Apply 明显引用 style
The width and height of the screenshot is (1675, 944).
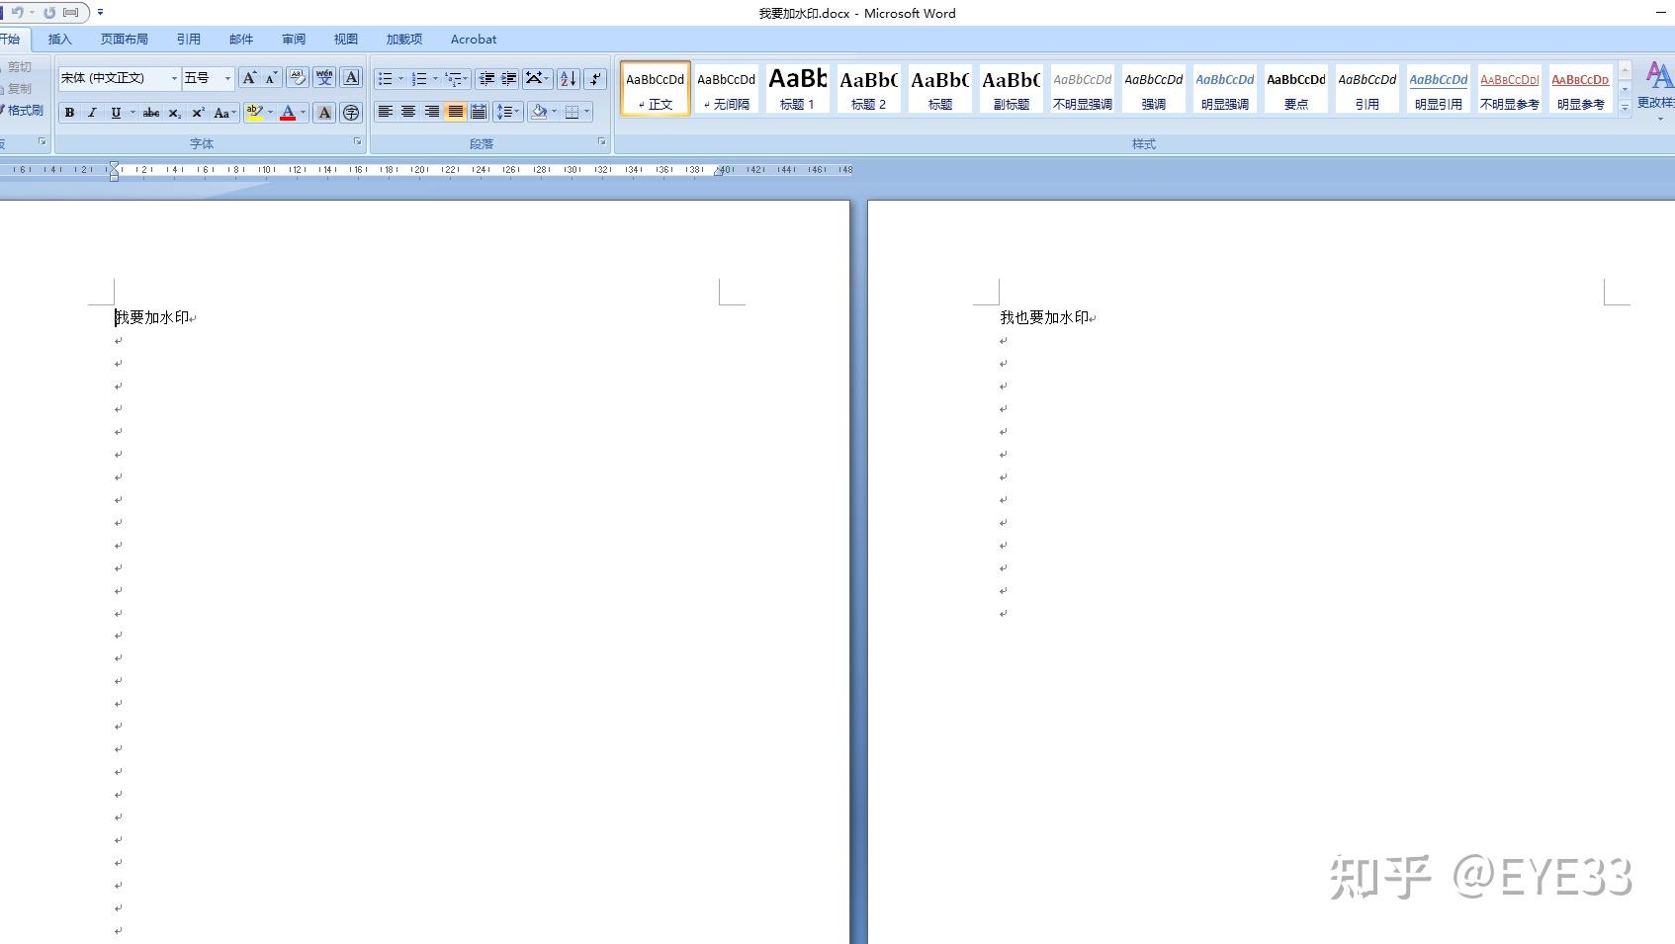click(1438, 88)
